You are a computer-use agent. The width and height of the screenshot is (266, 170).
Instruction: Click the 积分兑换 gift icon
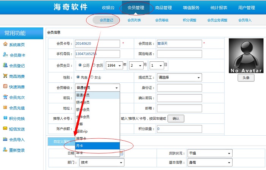5,119
